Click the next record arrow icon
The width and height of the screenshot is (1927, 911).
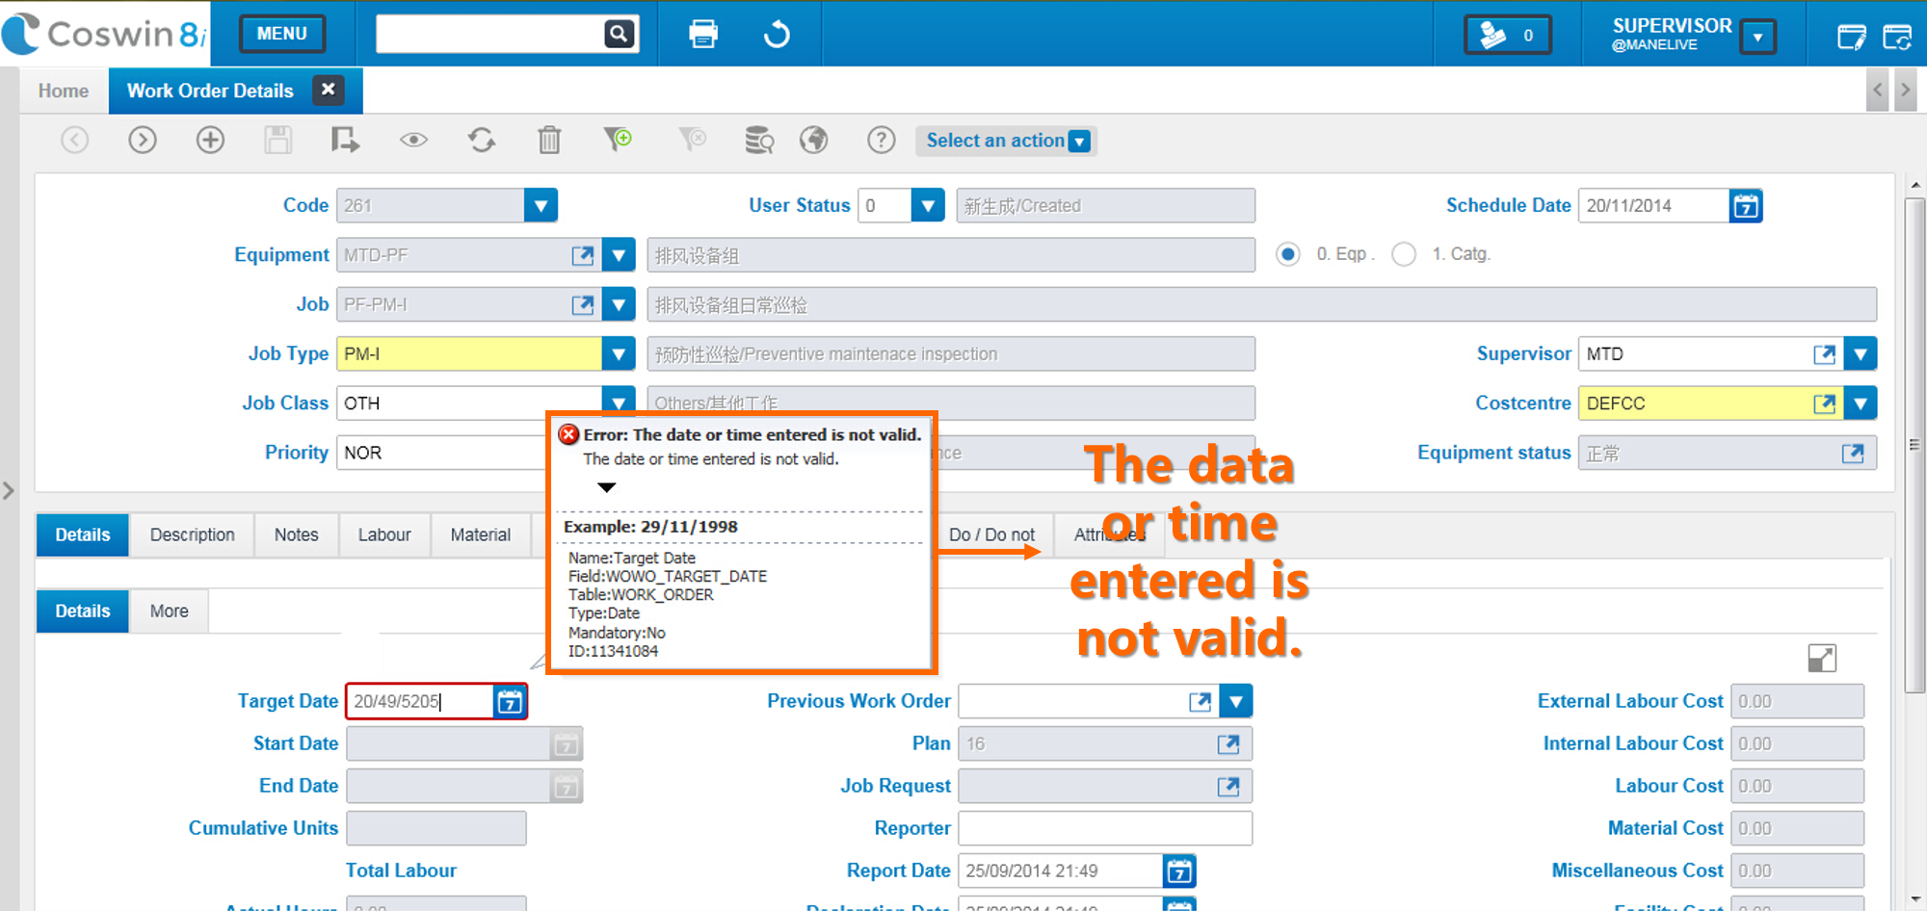coord(143,141)
